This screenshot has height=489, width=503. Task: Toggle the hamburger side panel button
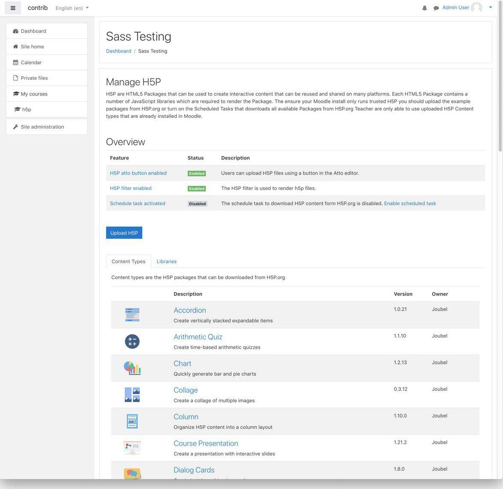(x=13, y=8)
